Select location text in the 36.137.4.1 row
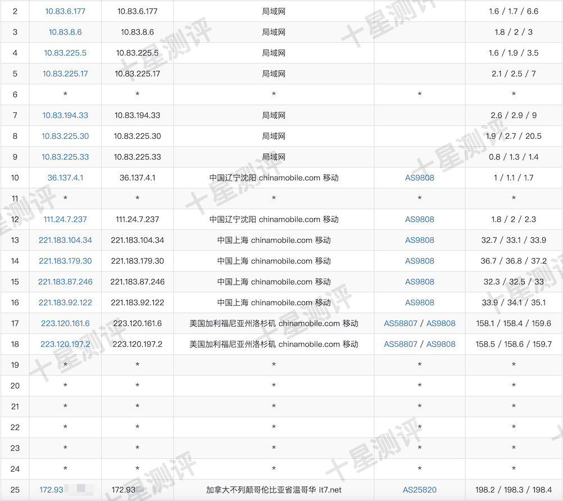Viewport: 563px width, 501px height. 274,178
